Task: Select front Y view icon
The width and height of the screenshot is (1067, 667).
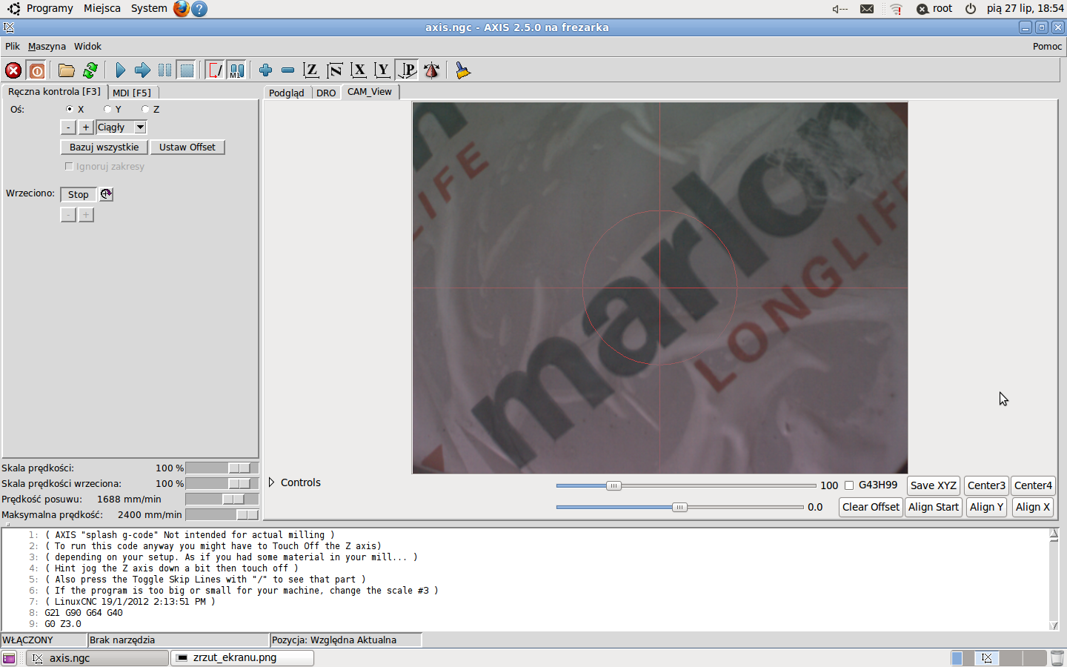Action: coord(382,70)
